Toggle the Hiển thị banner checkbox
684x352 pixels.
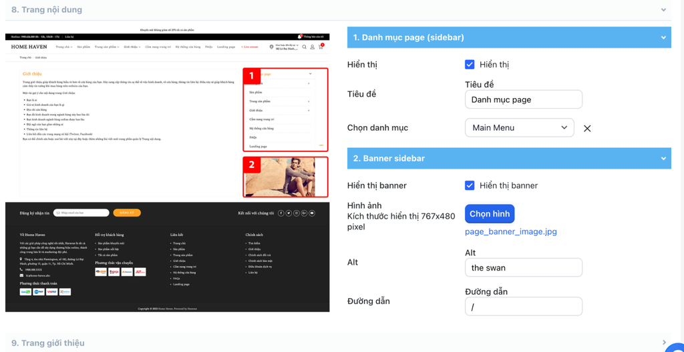click(470, 185)
